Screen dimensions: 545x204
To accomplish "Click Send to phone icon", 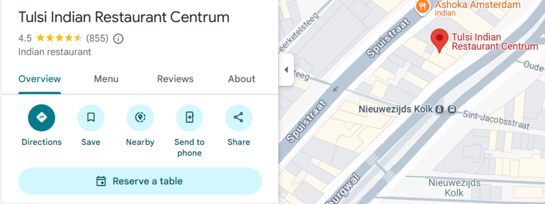I will 190,118.
